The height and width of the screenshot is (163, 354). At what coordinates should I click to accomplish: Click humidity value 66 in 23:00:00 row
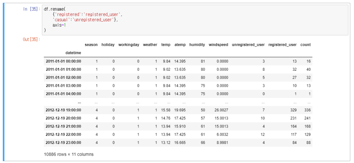[203, 142]
